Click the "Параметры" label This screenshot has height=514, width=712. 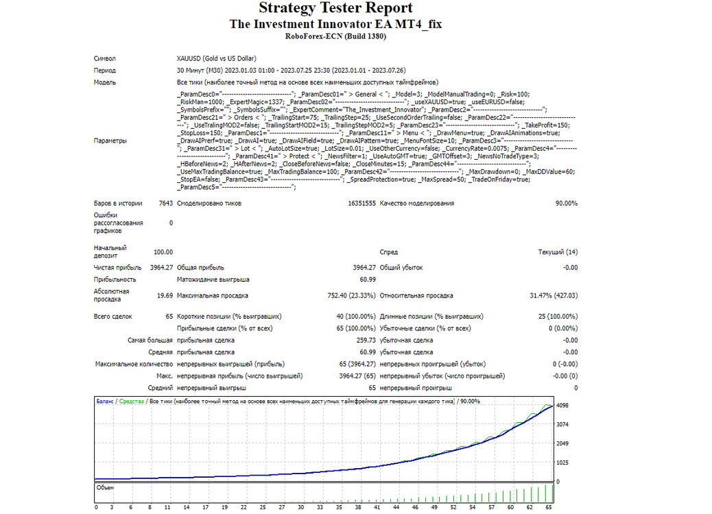[110, 140]
